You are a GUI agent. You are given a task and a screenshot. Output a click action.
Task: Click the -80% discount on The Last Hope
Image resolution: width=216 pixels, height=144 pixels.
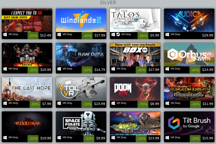point(35,104)
